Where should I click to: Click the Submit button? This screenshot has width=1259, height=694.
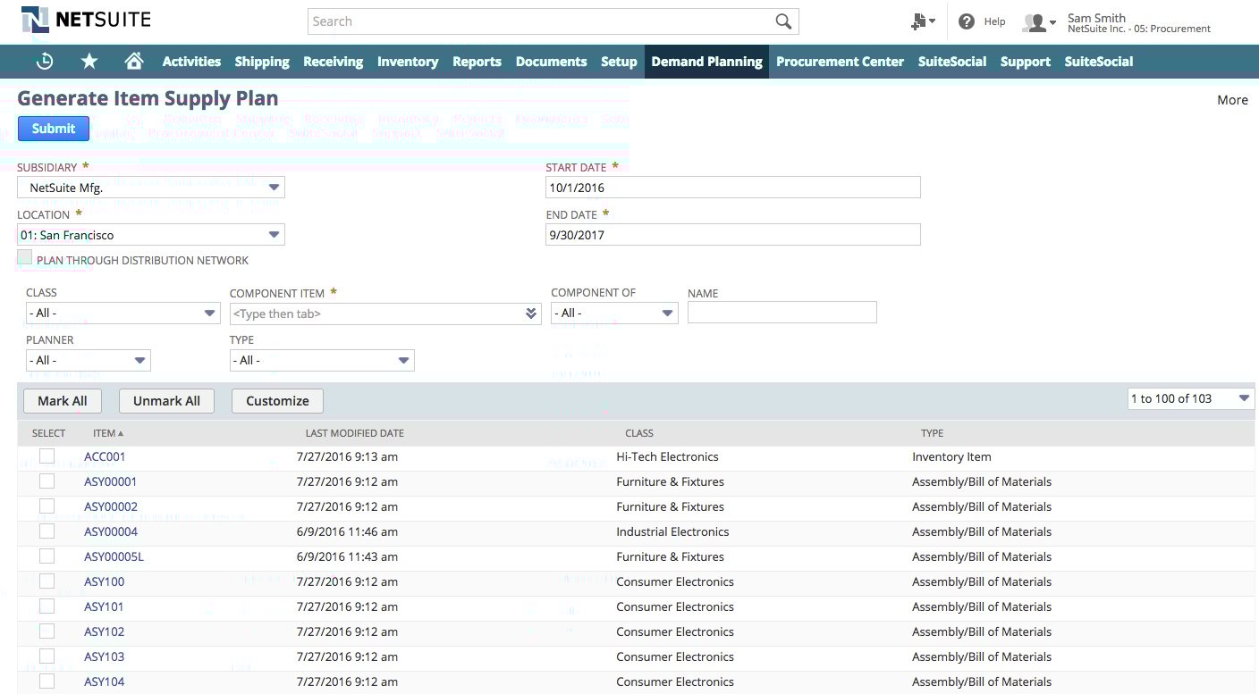[54, 129]
